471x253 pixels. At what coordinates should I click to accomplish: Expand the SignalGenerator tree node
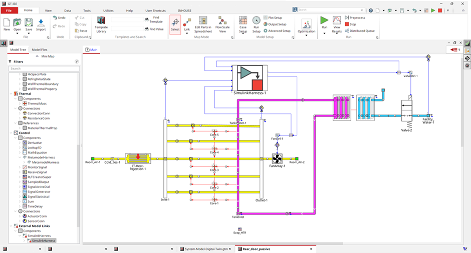point(21,191)
